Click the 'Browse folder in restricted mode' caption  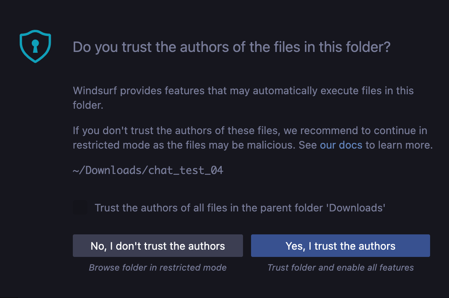click(x=157, y=267)
